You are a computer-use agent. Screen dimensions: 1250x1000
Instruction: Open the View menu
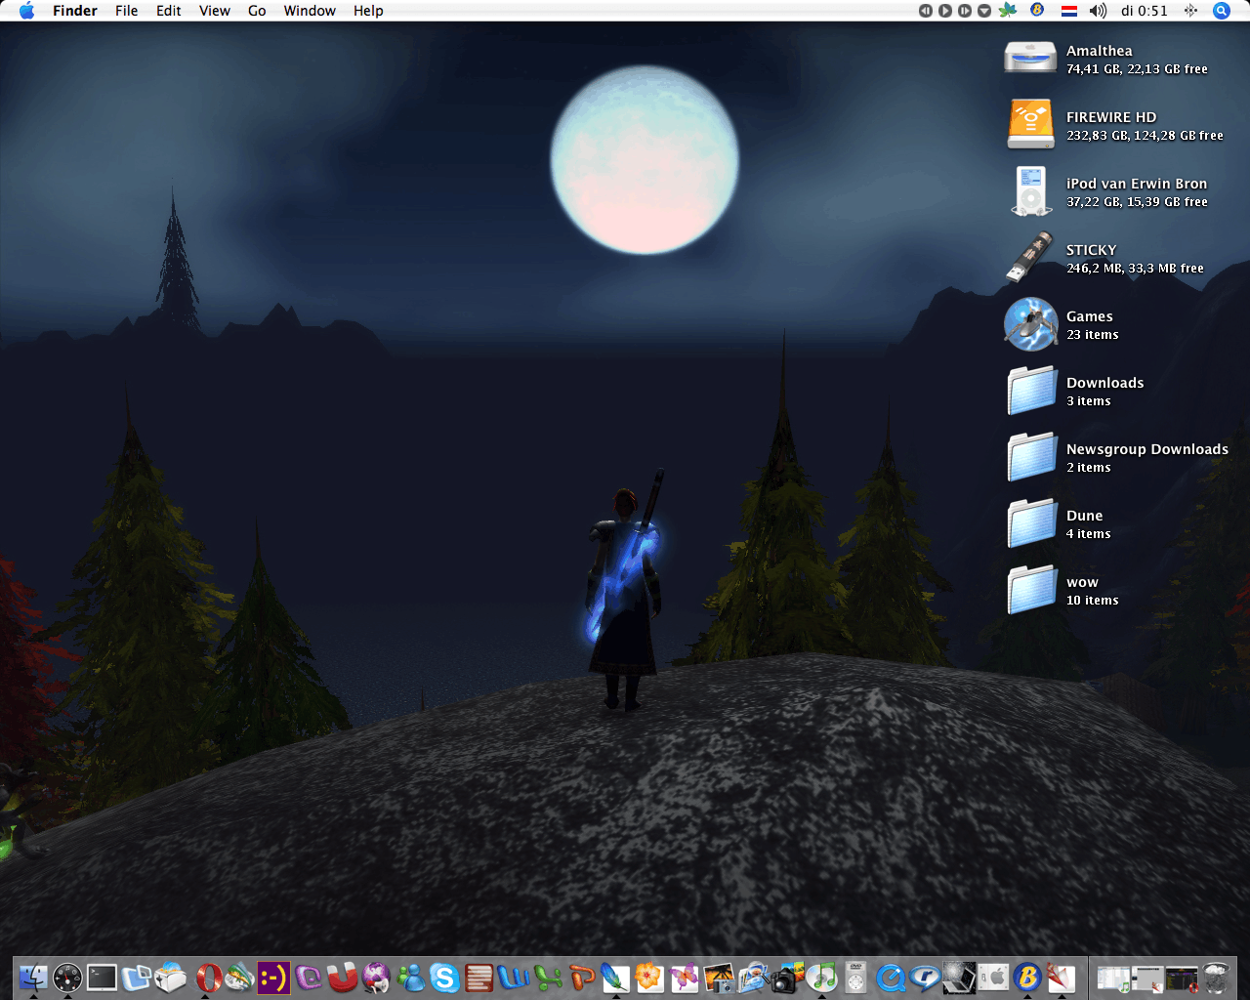215,11
